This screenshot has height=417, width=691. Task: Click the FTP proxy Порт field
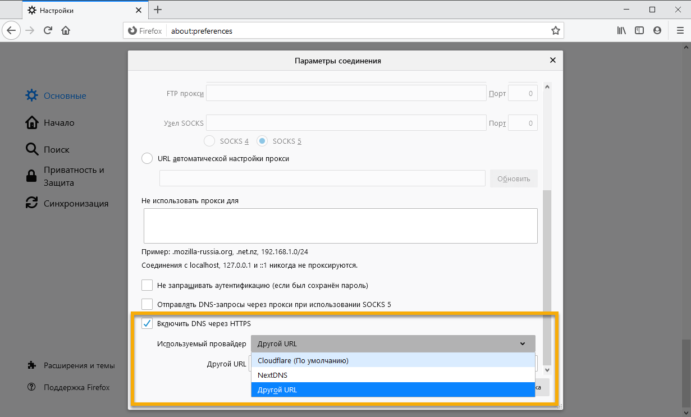coord(523,93)
